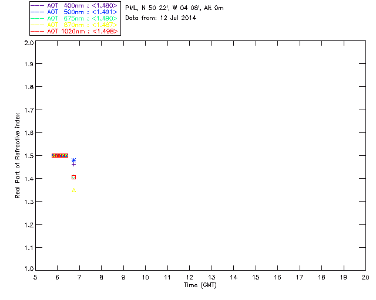Image resolution: width=376 pixels, height=300 pixels.
Task: Click x-axis tick label 16
Action: pos(277,277)
